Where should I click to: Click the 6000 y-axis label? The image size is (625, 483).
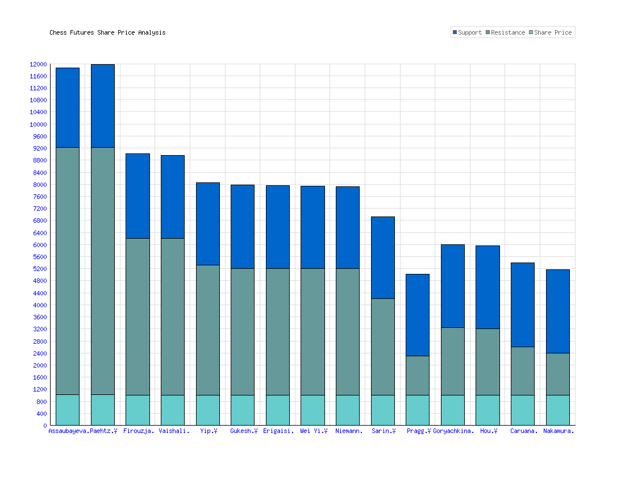pyautogui.click(x=40, y=245)
